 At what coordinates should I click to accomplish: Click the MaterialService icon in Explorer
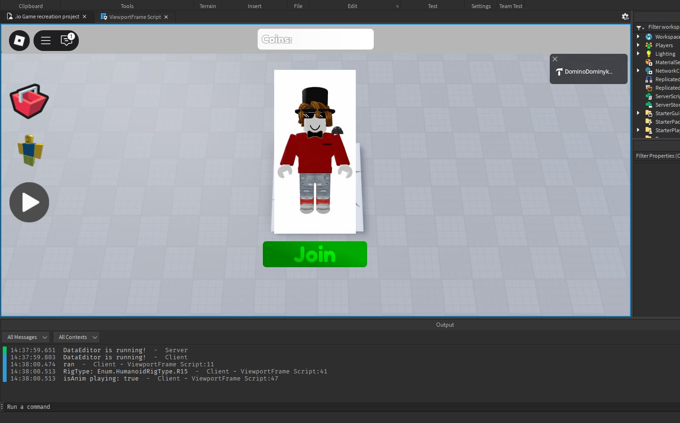coord(648,62)
